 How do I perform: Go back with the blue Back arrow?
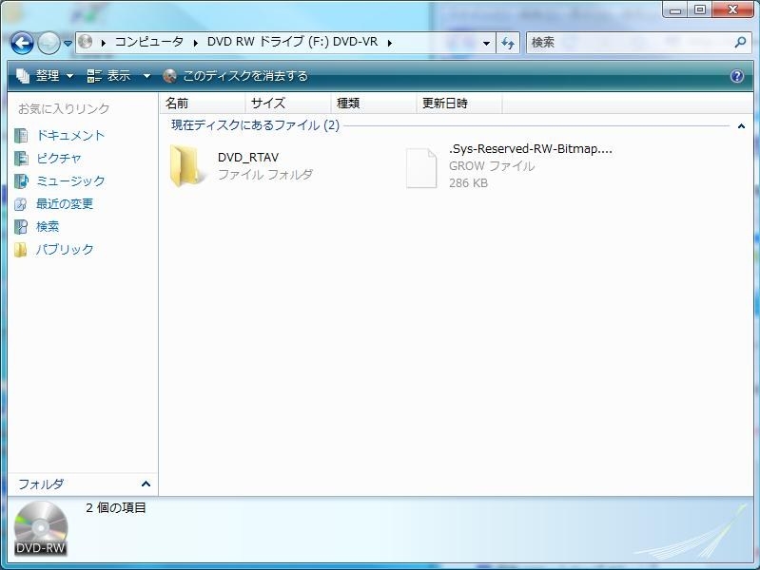pos(22,43)
